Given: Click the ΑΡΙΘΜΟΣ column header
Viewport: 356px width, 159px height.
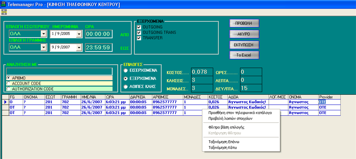Looking at the screenshot, I should (168, 97).
